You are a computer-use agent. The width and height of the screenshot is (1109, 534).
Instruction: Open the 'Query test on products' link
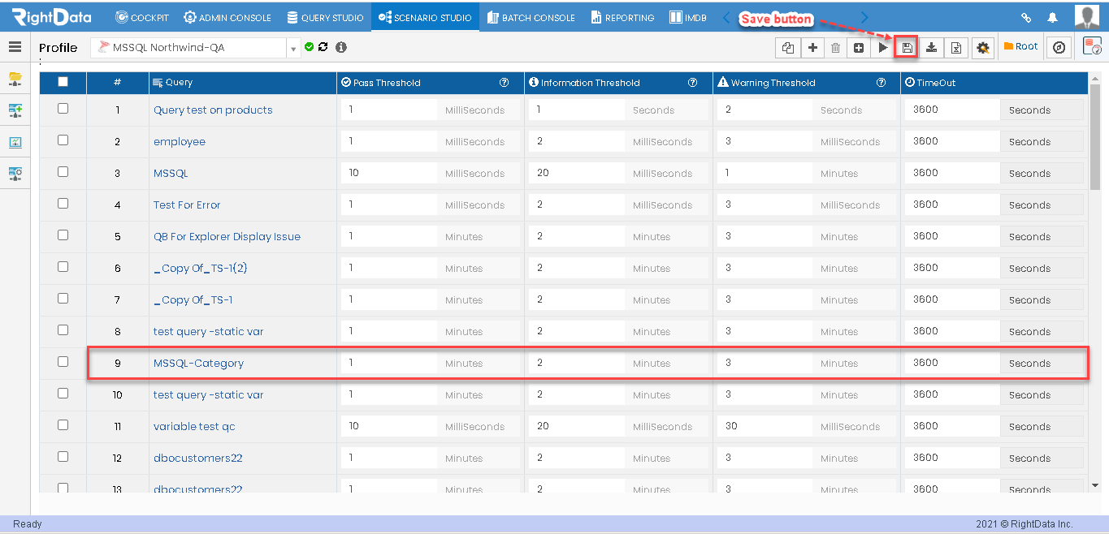(x=213, y=110)
